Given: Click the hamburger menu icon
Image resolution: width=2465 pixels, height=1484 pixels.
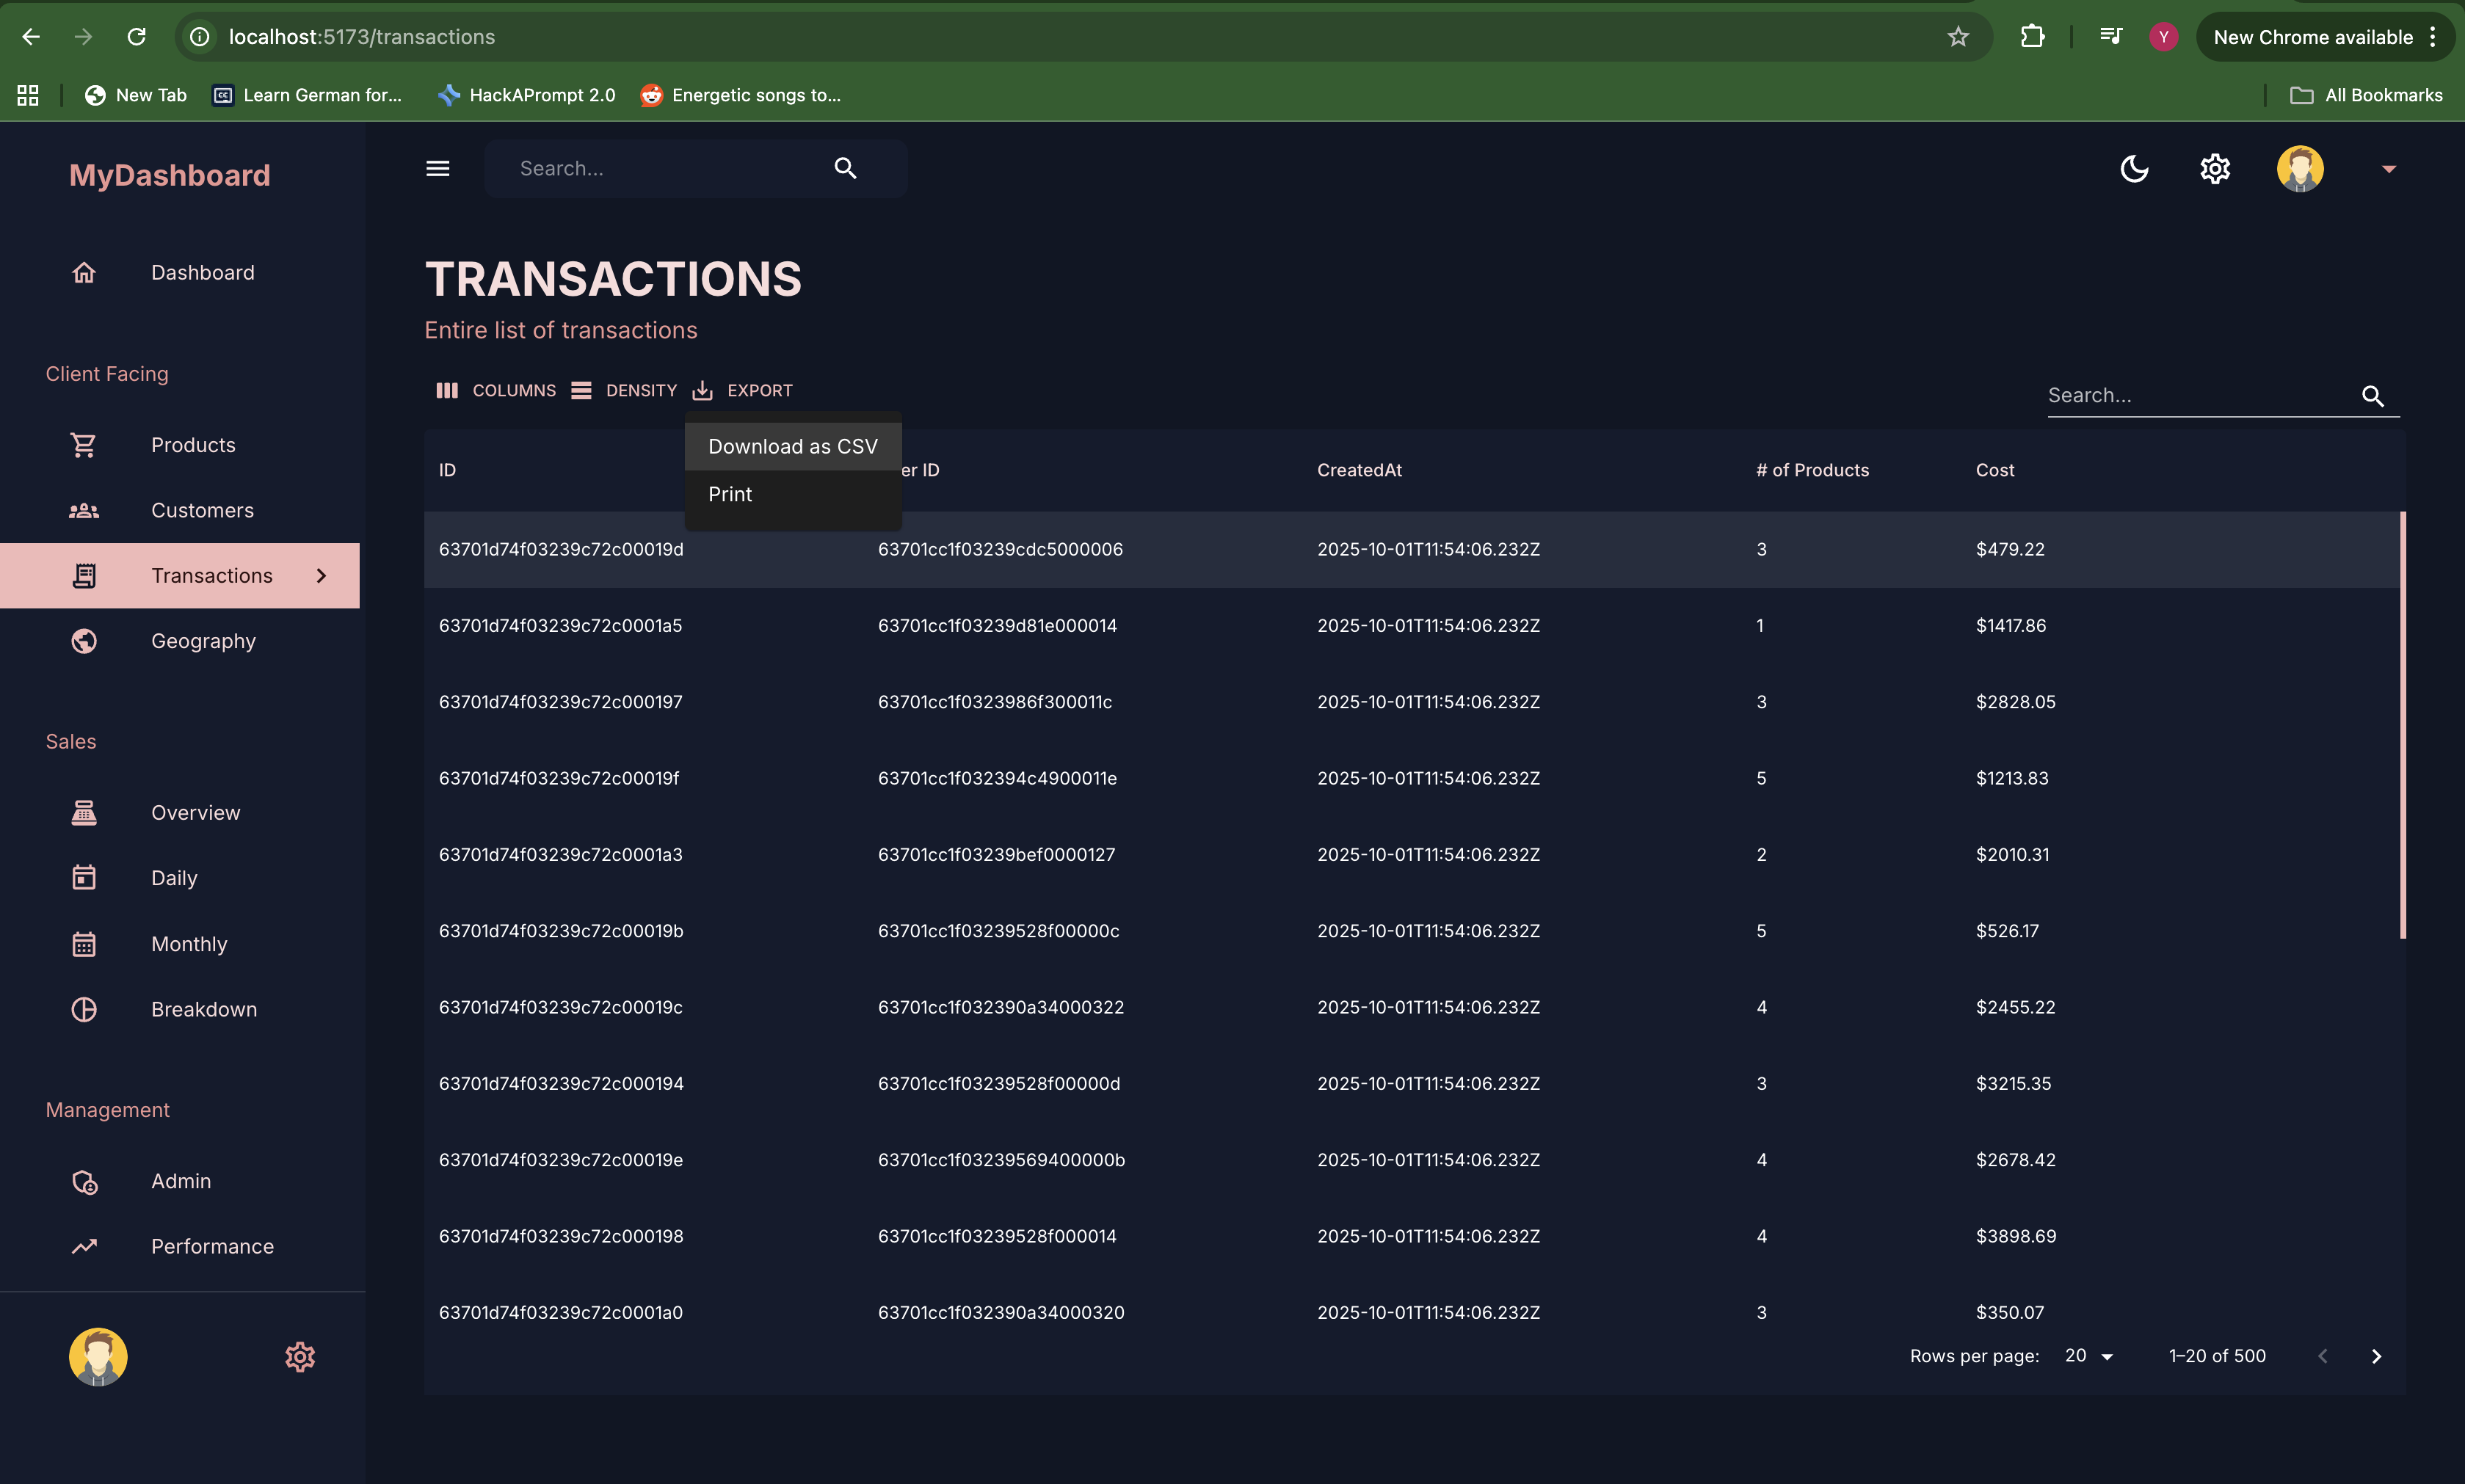Looking at the screenshot, I should tap(437, 168).
